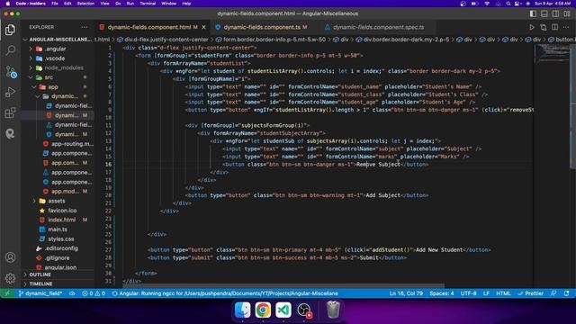Open Finder from the Dock
Screen dimensions: 576x324
pyautogui.click(x=242, y=310)
